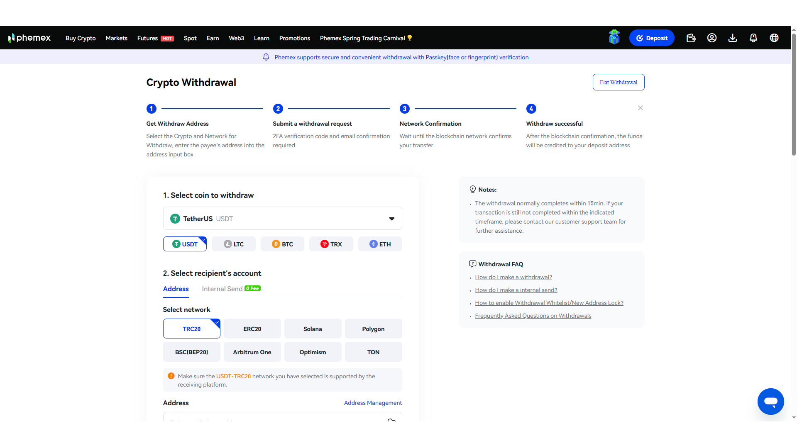Open the Address Management link

[x=373, y=403]
